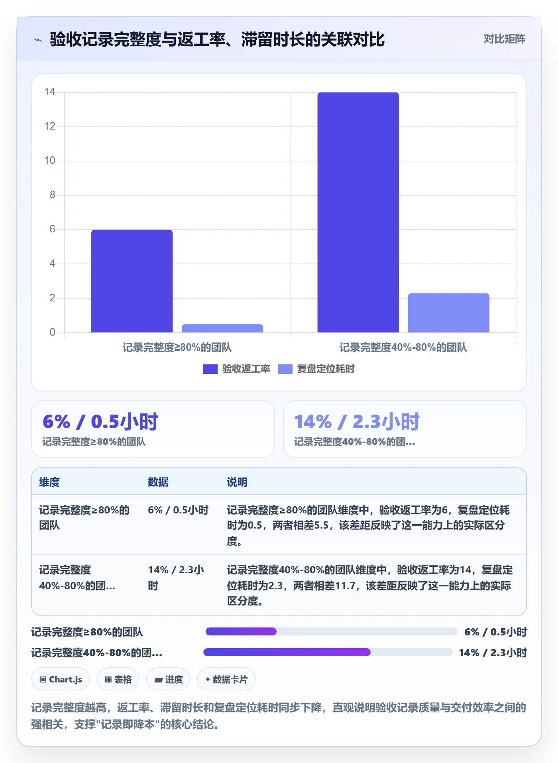Click the truncated table cell 记录完整度40%-80%的团…
Screen dimensions: 558x763
click(x=77, y=578)
